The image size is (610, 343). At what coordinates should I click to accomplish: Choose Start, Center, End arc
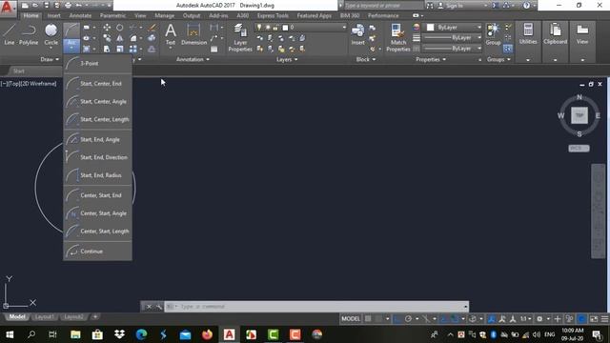pos(97,84)
